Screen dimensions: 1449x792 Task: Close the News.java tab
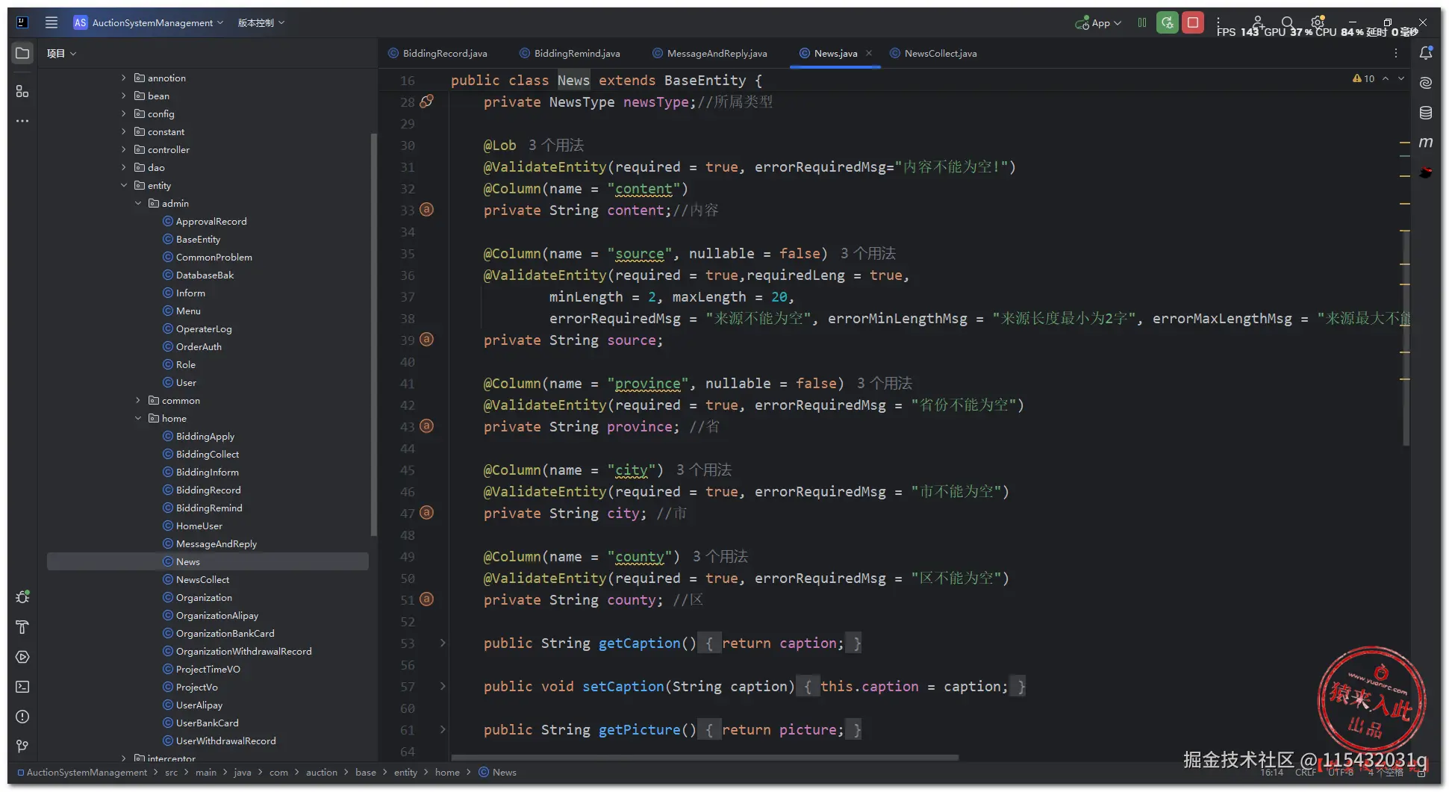tap(869, 53)
